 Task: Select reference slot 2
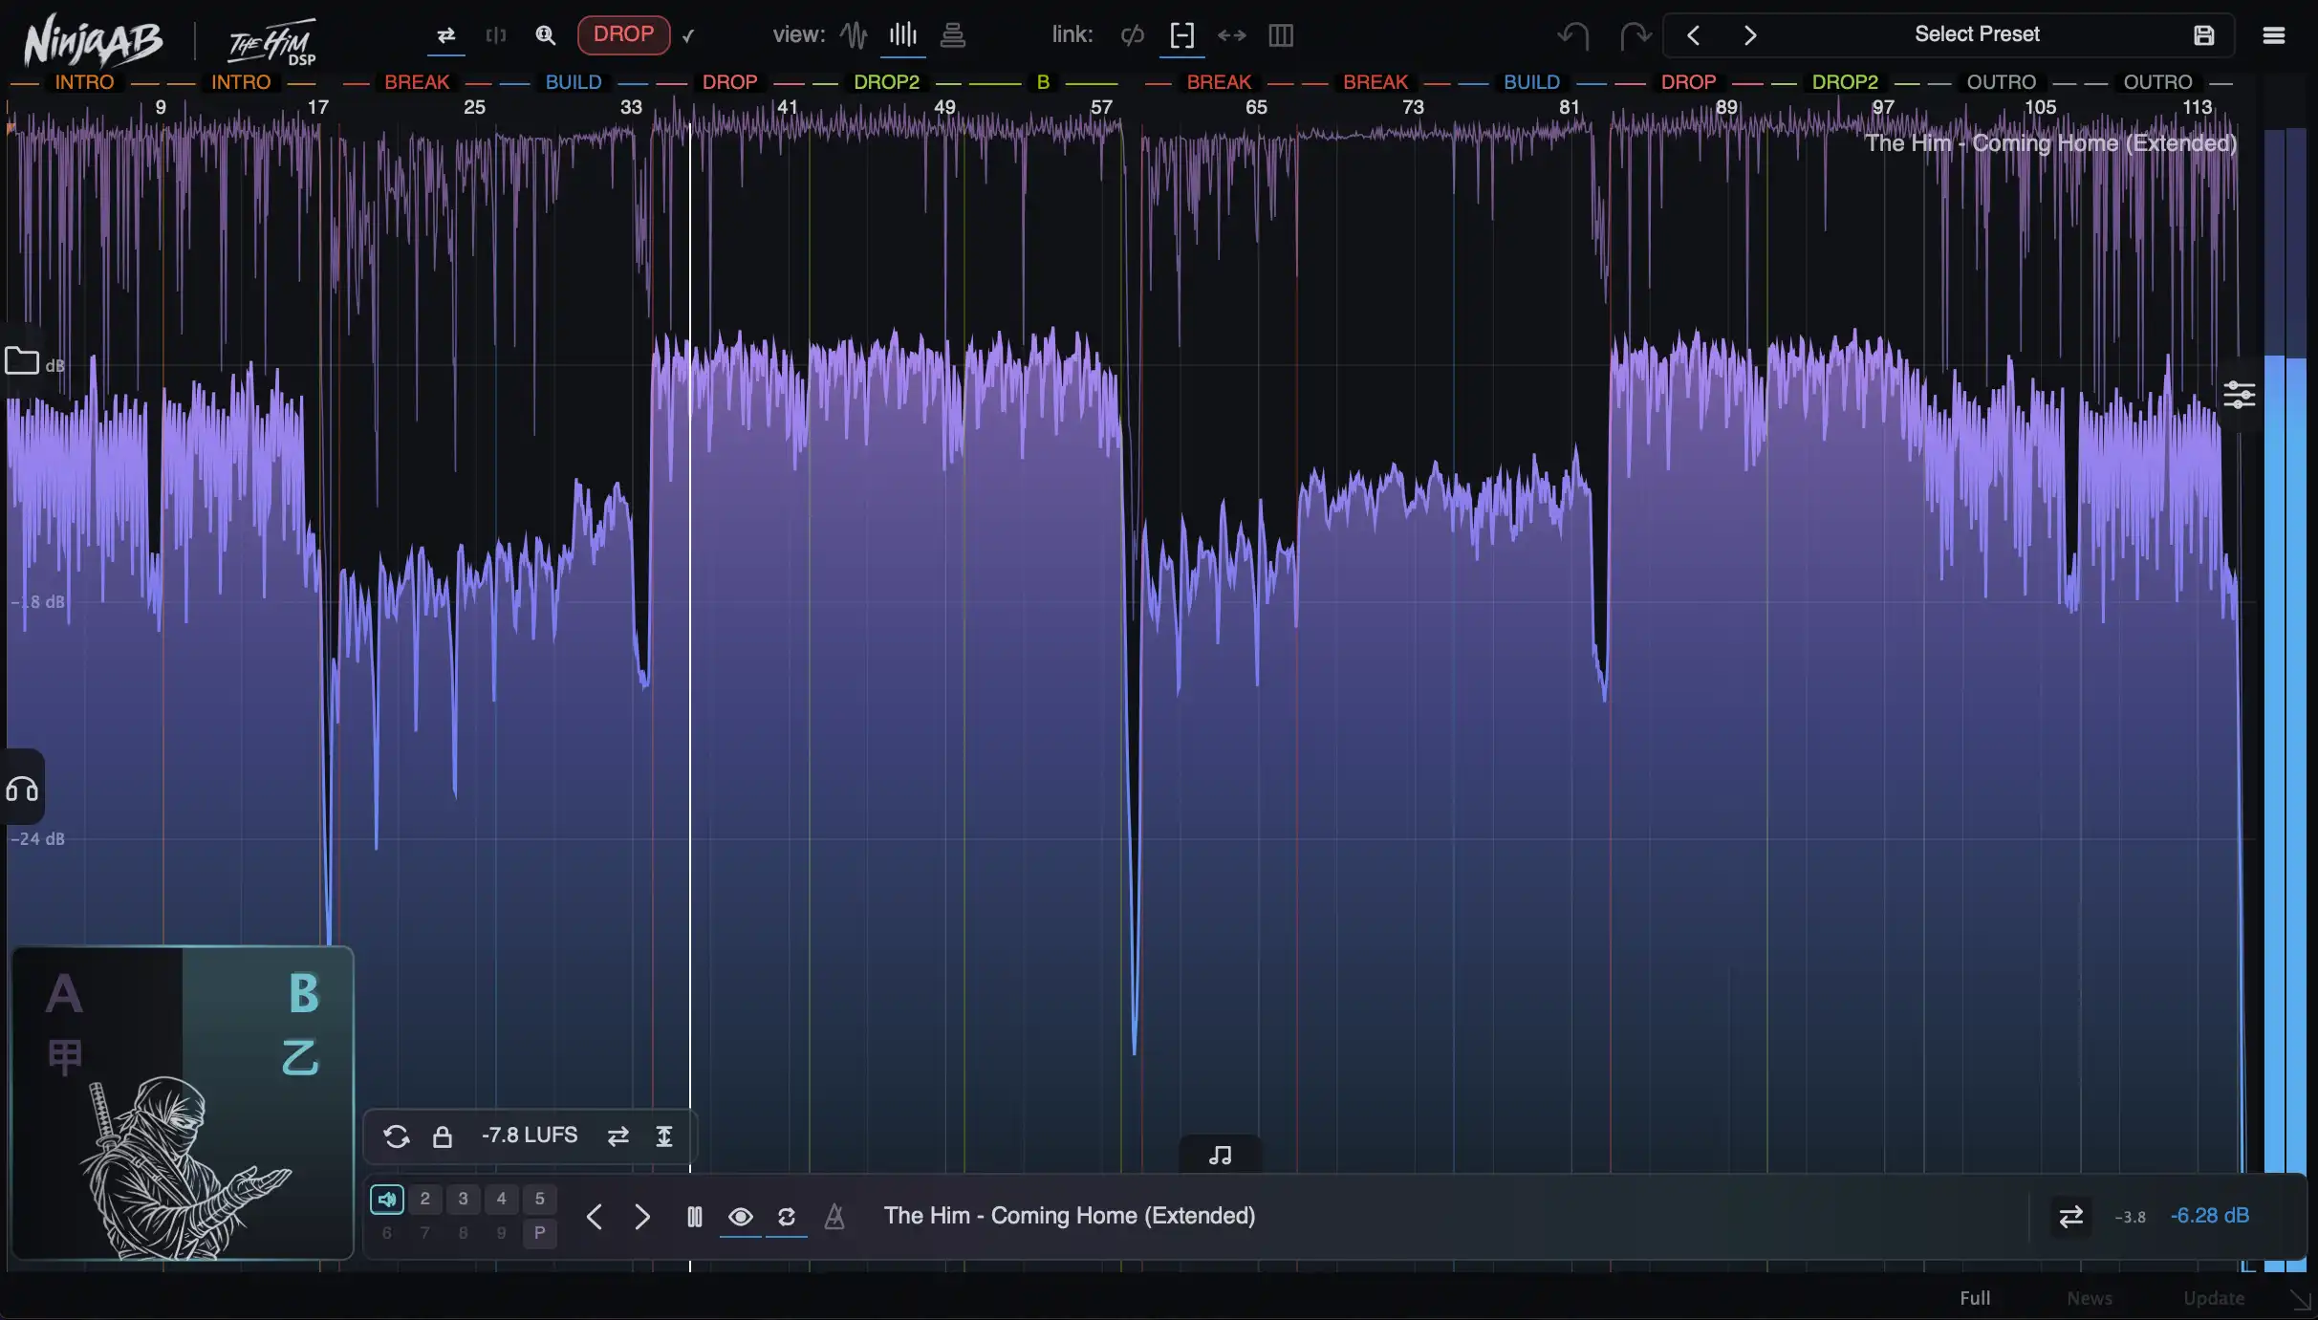tap(425, 1199)
